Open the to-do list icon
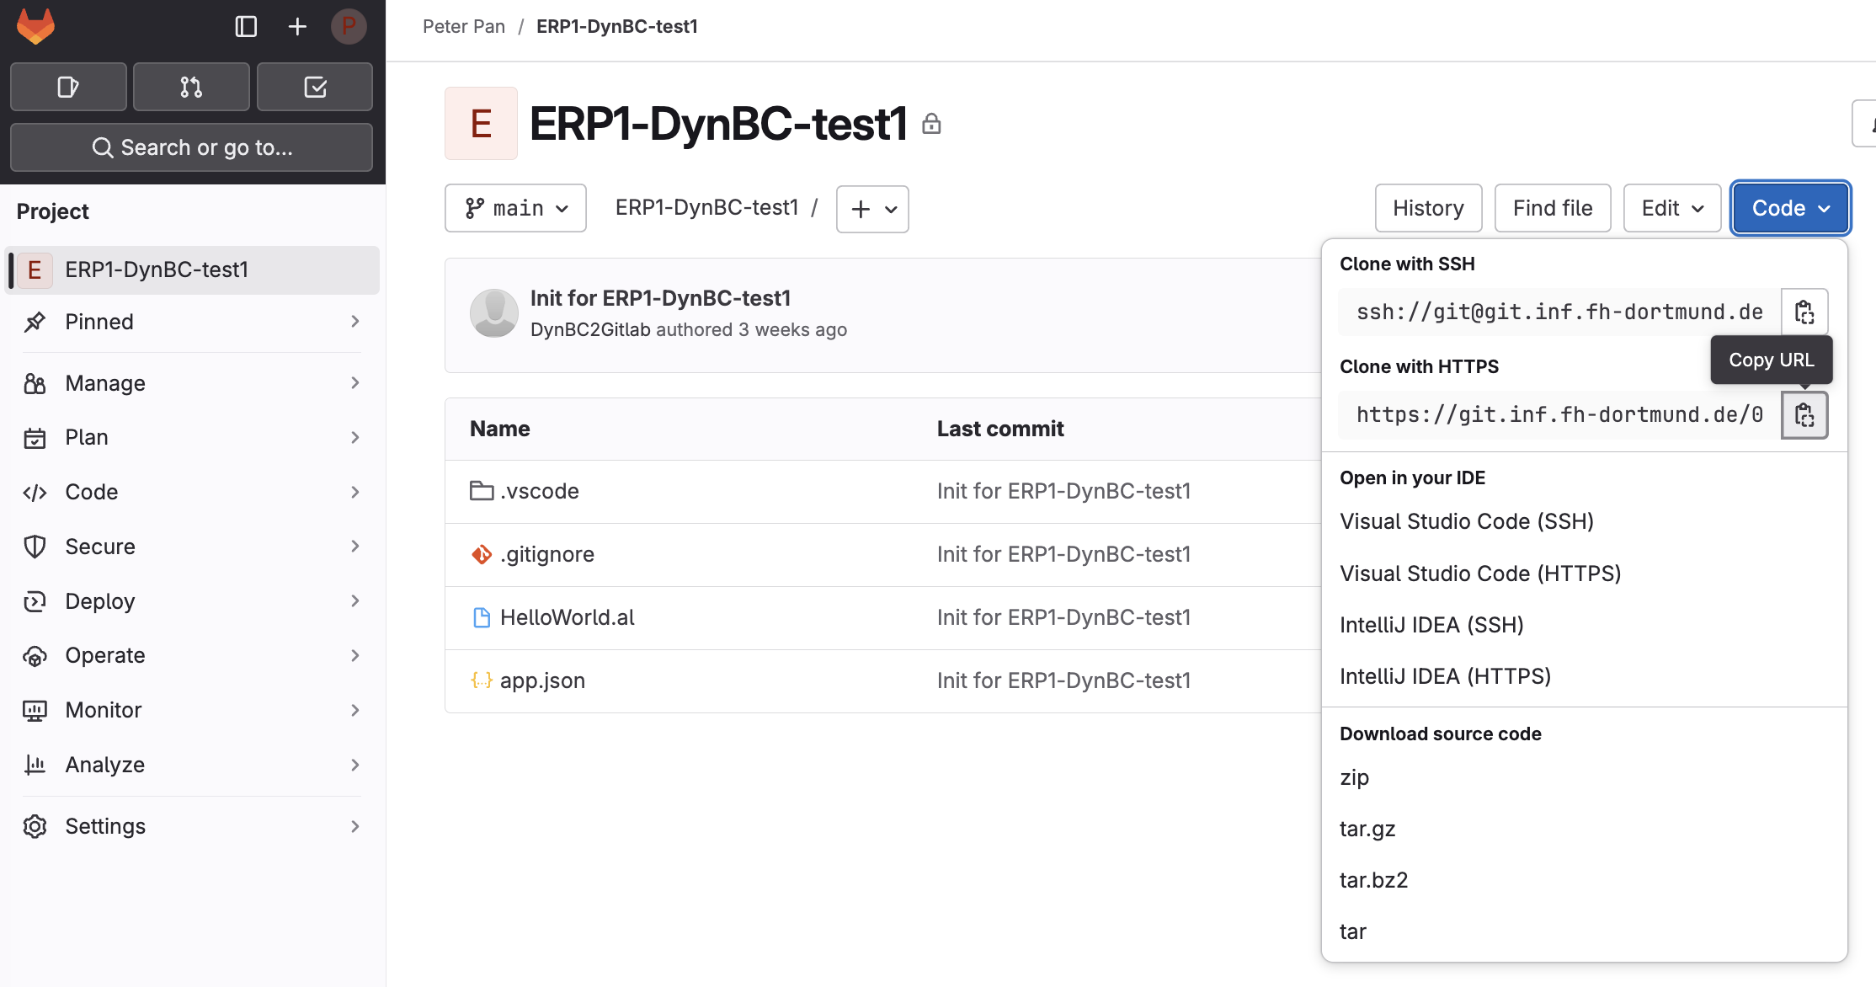The width and height of the screenshot is (1876, 987). 315,87
